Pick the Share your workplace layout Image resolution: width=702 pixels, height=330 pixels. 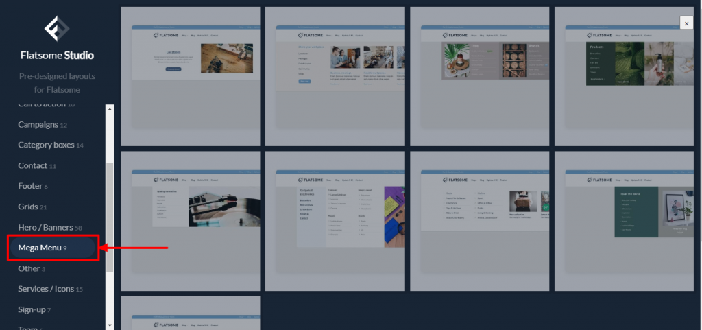(335, 76)
